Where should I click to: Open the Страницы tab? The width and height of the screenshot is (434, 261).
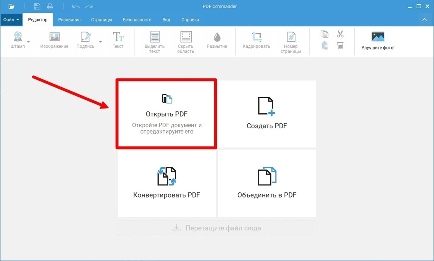pos(102,20)
